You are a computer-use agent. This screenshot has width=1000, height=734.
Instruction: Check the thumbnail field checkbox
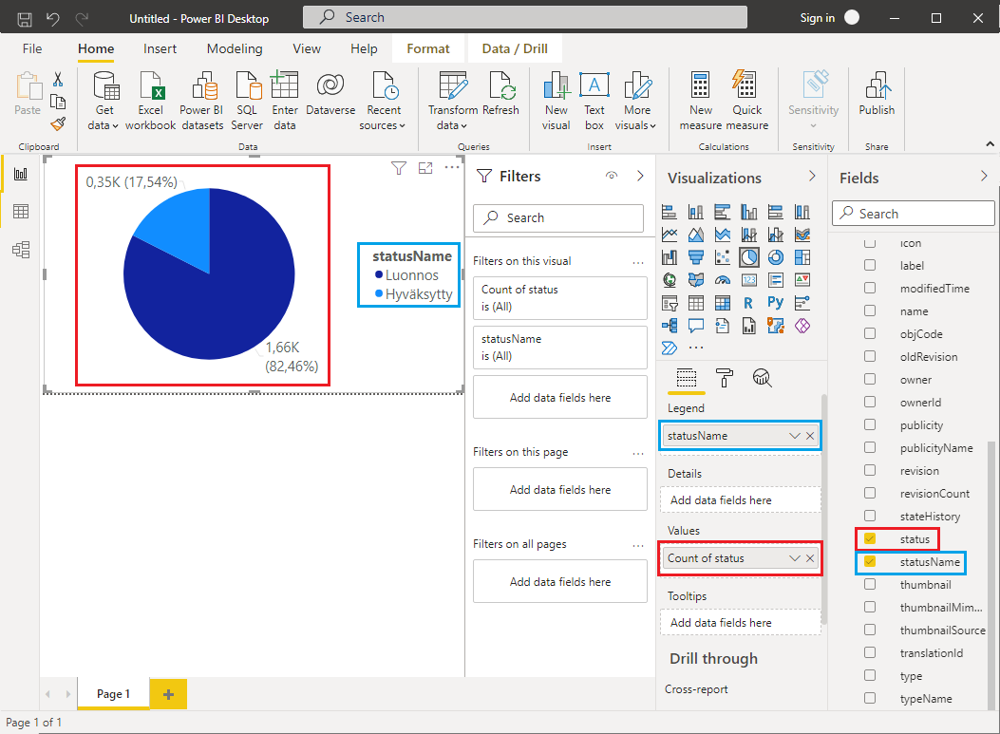(x=870, y=584)
